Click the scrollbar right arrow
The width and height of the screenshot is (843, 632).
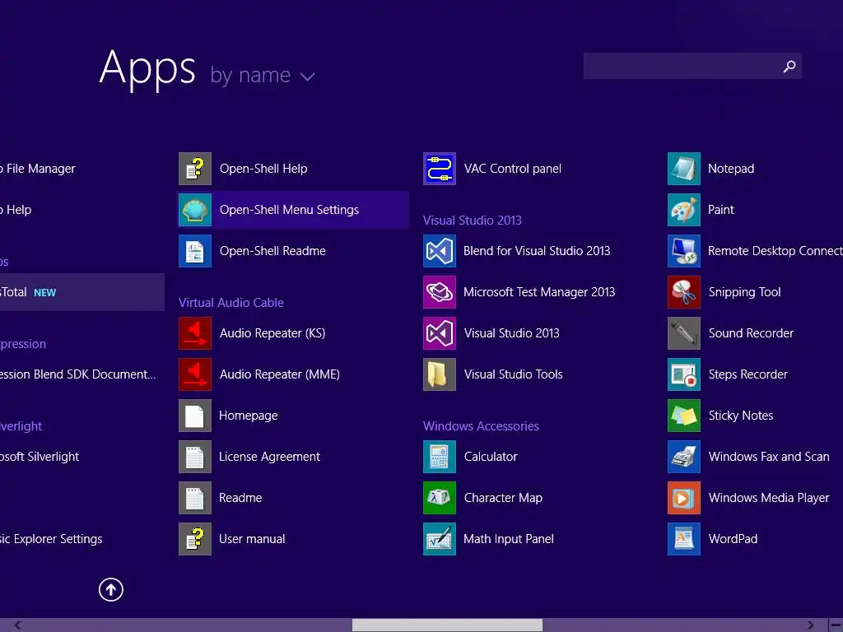(810, 625)
